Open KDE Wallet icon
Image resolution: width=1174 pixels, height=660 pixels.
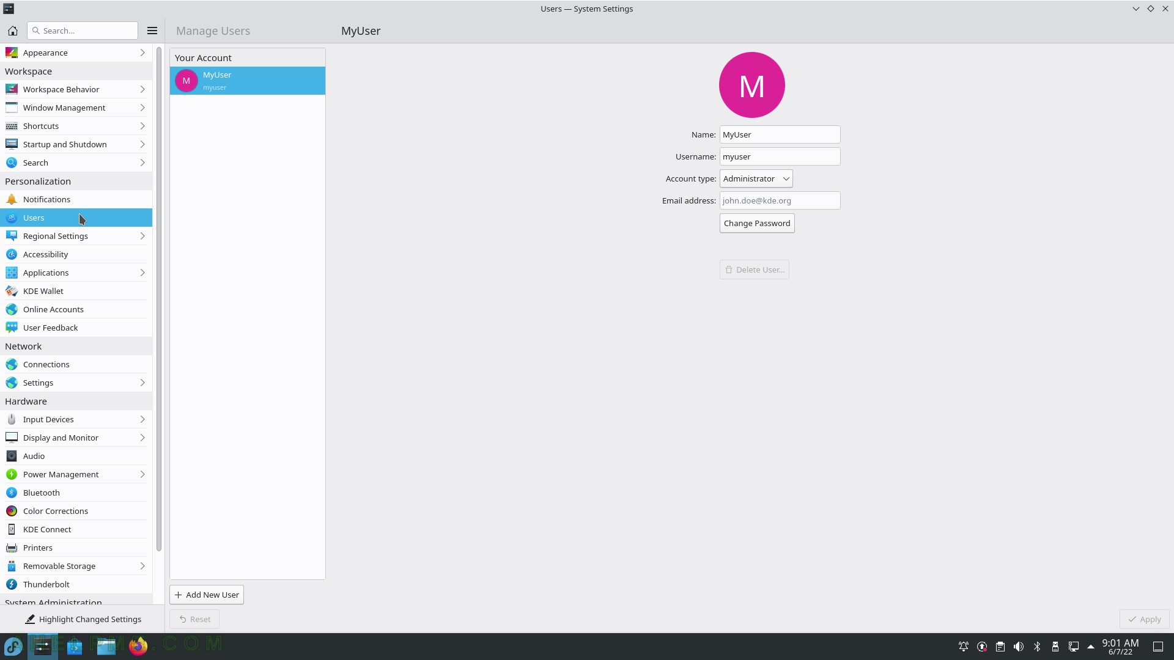pyautogui.click(x=12, y=291)
